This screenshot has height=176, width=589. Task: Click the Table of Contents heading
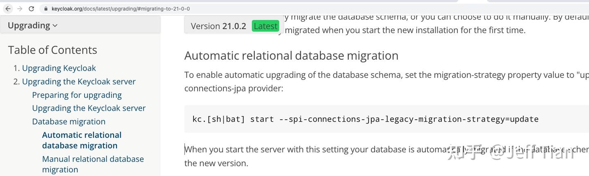pos(52,50)
